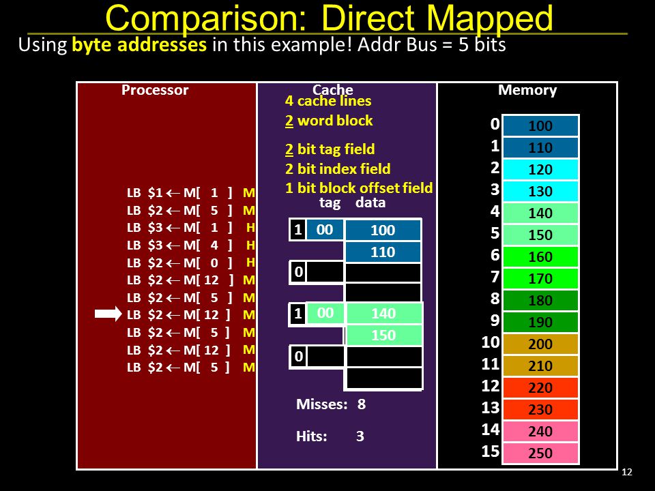Image resolution: width=655 pixels, height=491 pixels.
Task: Click the text 'Addr Bus = 5 bits'
Action: pyautogui.click(x=431, y=45)
